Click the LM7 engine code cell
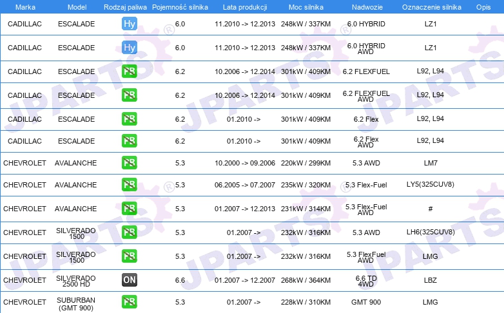 click(431, 163)
